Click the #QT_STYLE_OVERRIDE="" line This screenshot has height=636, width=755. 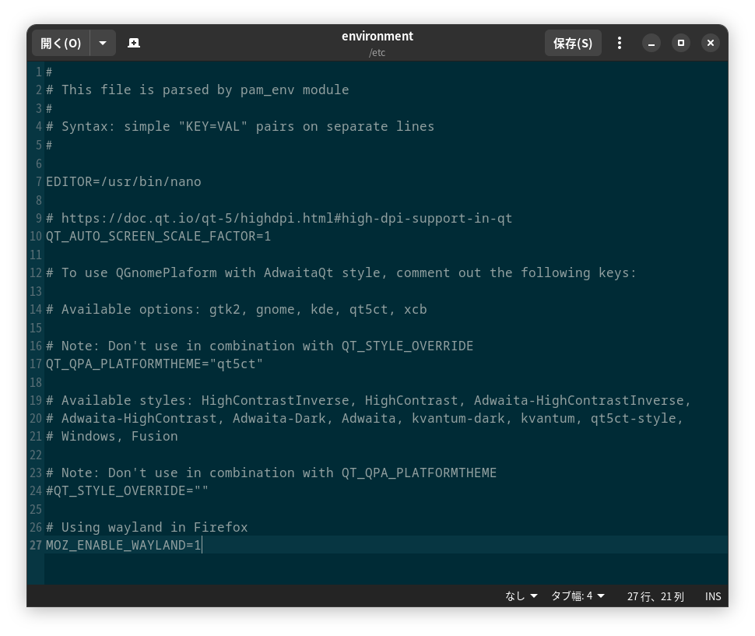(x=127, y=491)
